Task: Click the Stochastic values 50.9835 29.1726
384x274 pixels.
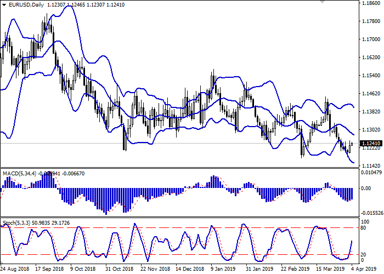Action: [50, 223]
